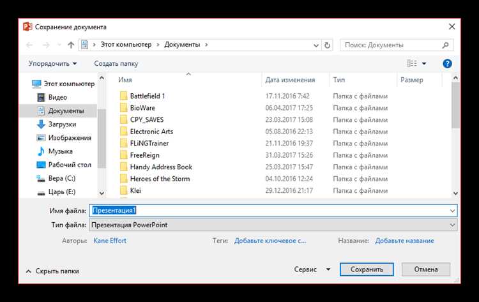
Task: Change view with the view-mode icon
Action: coord(412,63)
